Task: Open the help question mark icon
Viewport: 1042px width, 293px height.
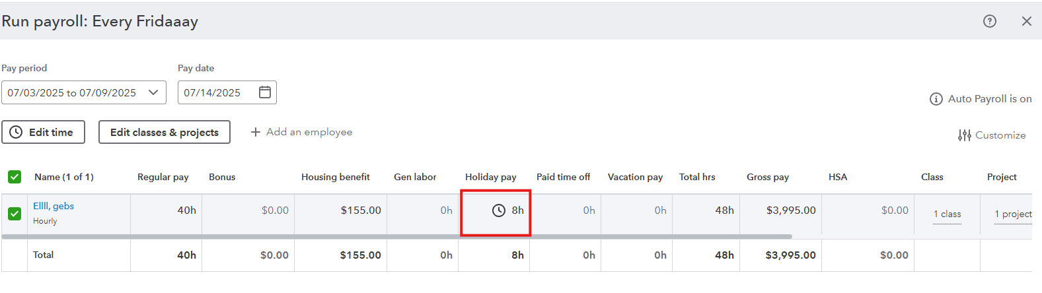Action: coord(989,21)
